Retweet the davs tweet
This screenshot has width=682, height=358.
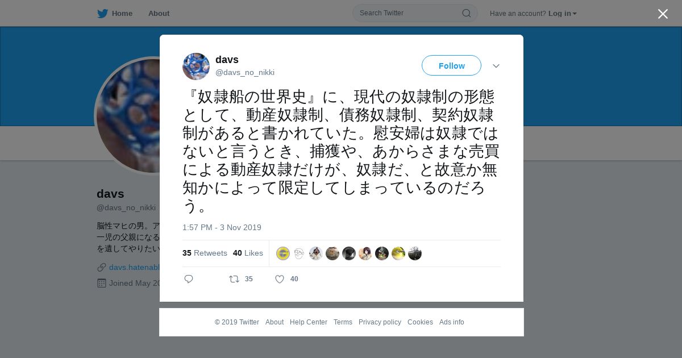click(234, 279)
